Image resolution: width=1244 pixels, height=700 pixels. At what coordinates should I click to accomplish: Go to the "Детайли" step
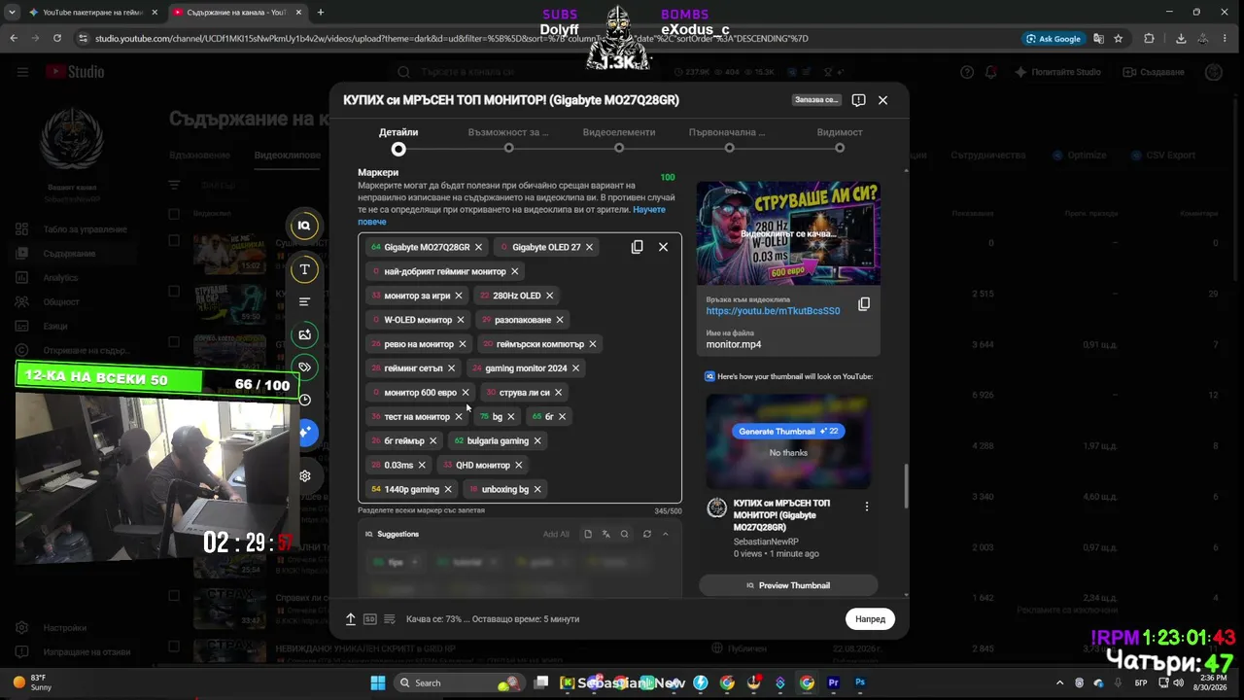pos(398,139)
